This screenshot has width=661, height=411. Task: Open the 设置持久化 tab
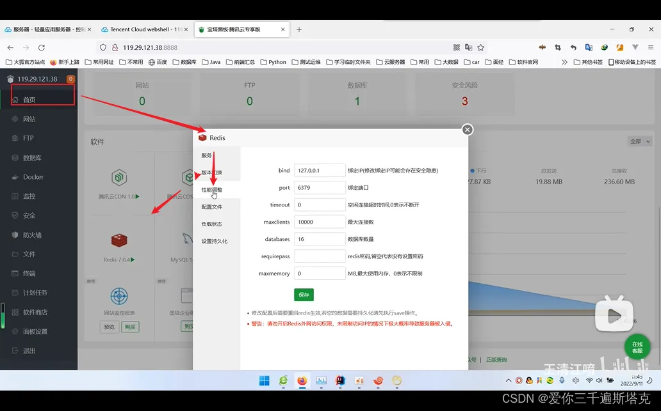(x=216, y=242)
